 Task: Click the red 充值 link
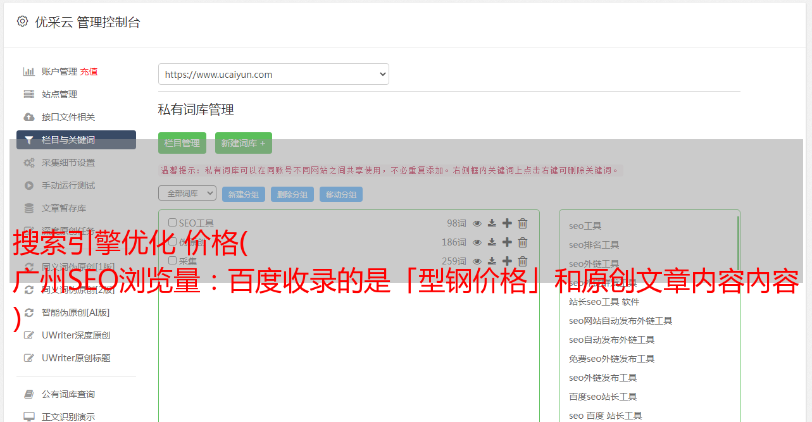click(89, 71)
